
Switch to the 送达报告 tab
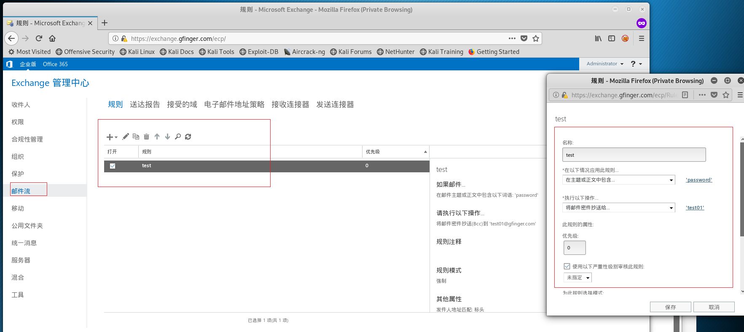click(145, 104)
